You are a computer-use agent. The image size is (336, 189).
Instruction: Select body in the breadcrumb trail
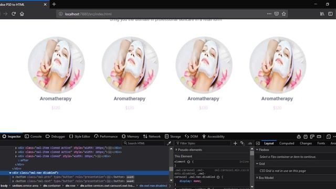tap(4, 185)
